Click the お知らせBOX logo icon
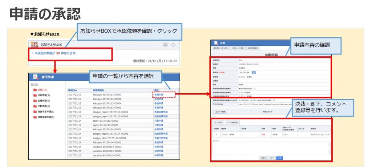Screen dimensions: 372x167 [35, 45]
